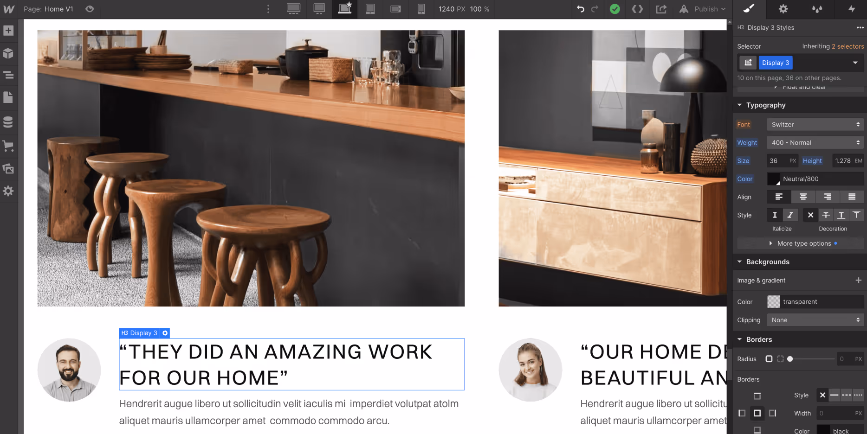
Task: Open the Clipping dropdown set to None
Action: click(815, 320)
